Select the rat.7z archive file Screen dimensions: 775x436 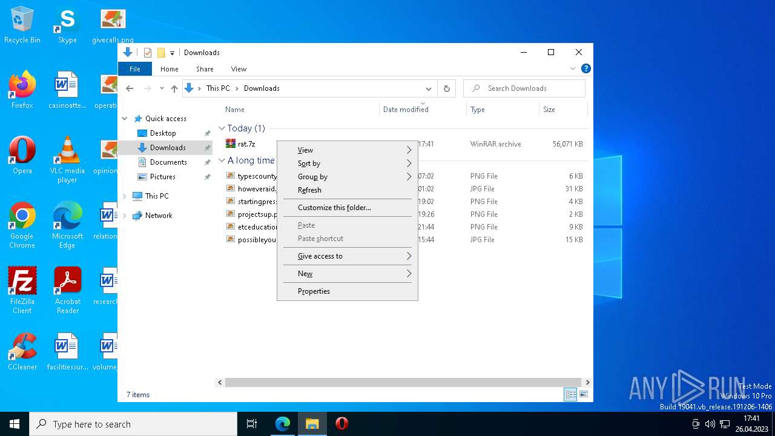pyautogui.click(x=246, y=144)
